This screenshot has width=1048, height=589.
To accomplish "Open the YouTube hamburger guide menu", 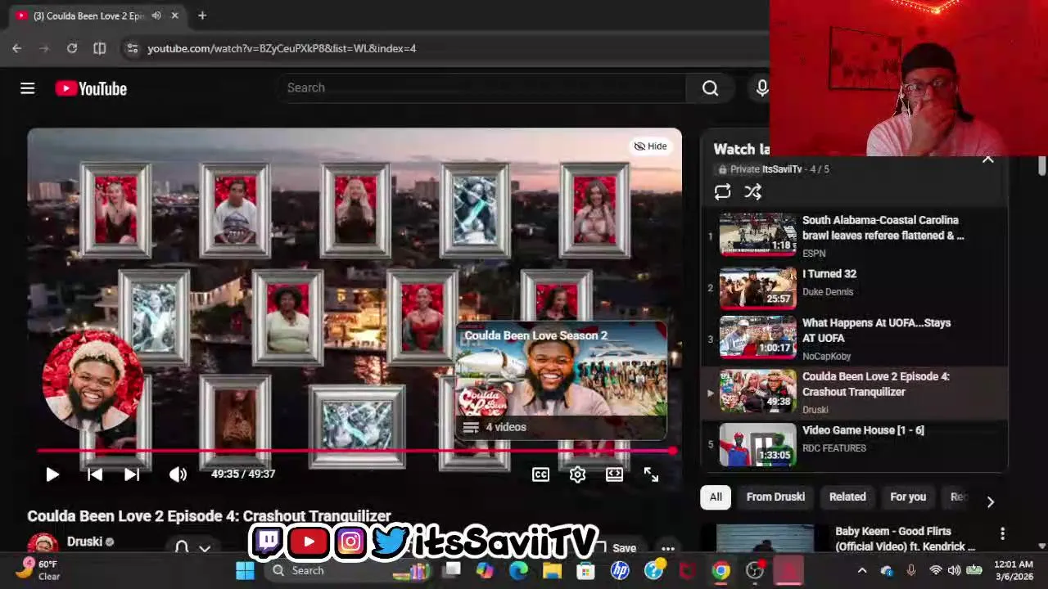I will pyautogui.click(x=27, y=88).
